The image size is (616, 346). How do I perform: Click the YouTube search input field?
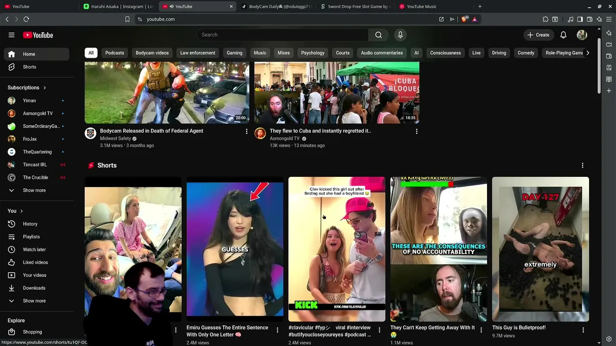pyautogui.click(x=282, y=35)
